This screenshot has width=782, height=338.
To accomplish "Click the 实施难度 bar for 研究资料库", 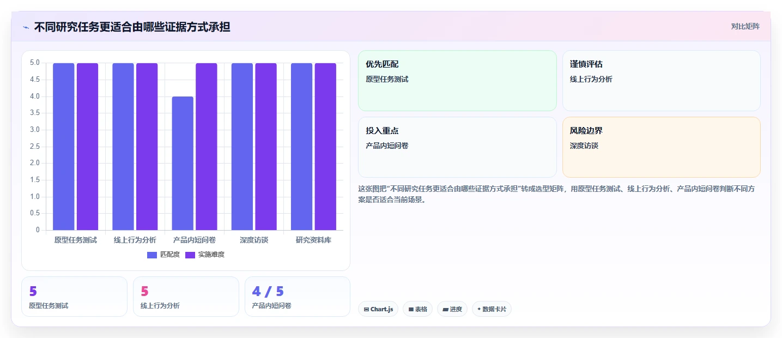I will [x=325, y=147].
